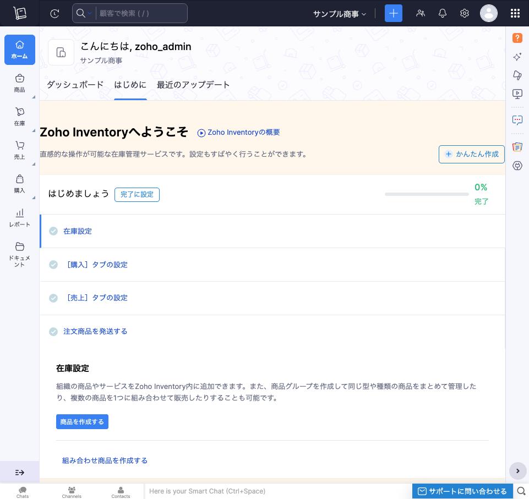Toggle sidebar collapse arrow at bottom left

pyautogui.click(x=20, y=473)
